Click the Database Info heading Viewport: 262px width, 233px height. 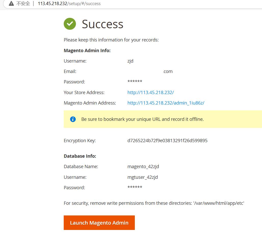click(80, 156)
